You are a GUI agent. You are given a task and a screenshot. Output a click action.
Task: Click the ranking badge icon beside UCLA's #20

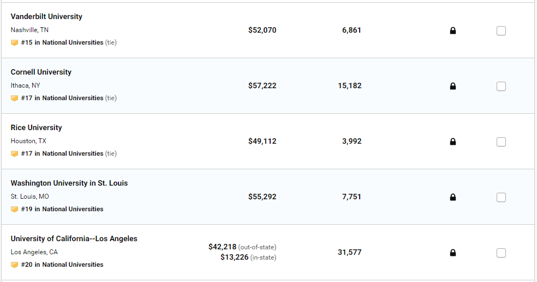point(14,265)
